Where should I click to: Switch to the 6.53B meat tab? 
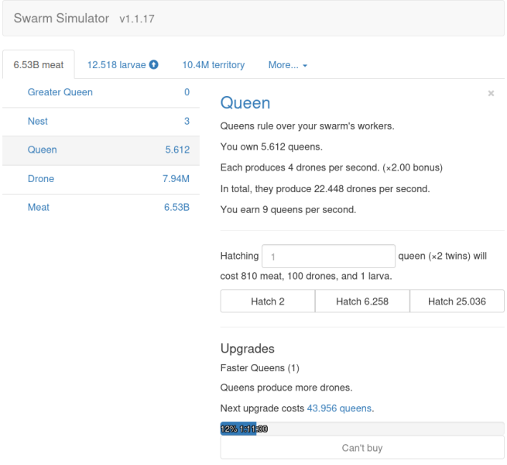(x=39, y=65)
